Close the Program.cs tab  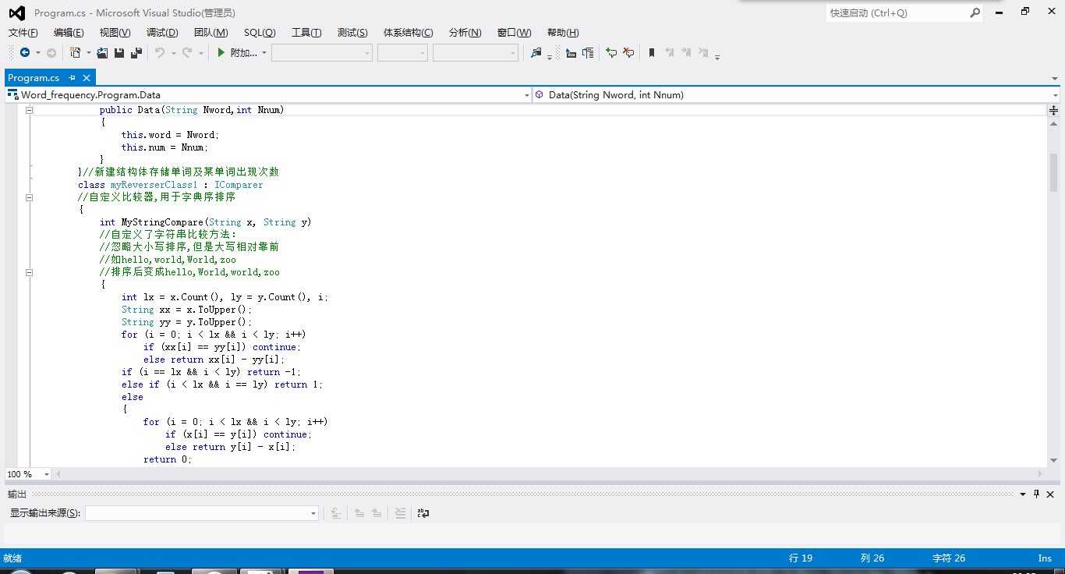pyautogui.click(x=87, y=78)
